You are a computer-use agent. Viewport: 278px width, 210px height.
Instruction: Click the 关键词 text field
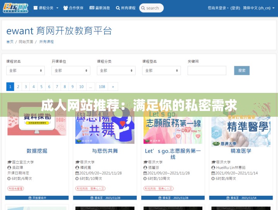tap(207, 71)
